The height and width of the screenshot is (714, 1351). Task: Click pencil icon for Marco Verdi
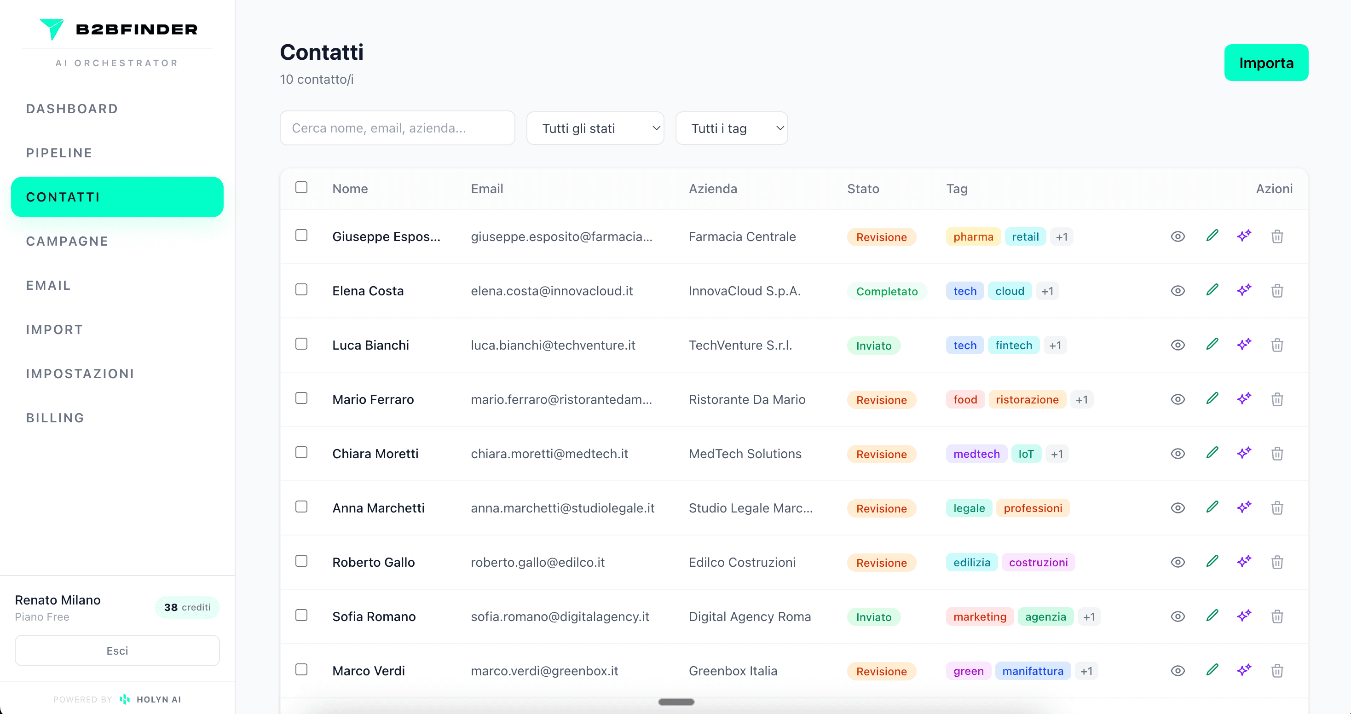click(1212, 669)
